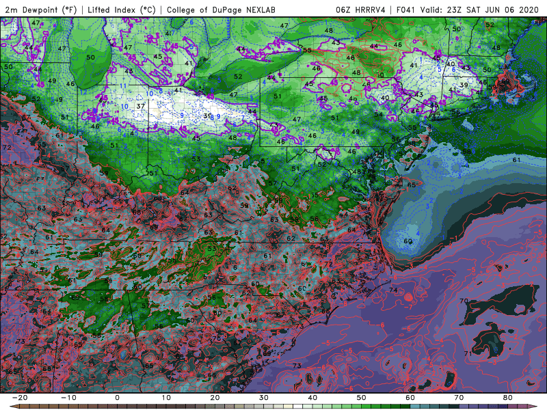
Task: Click the 'College of DuPage NEXLAB' label
Action: point(221,10)
